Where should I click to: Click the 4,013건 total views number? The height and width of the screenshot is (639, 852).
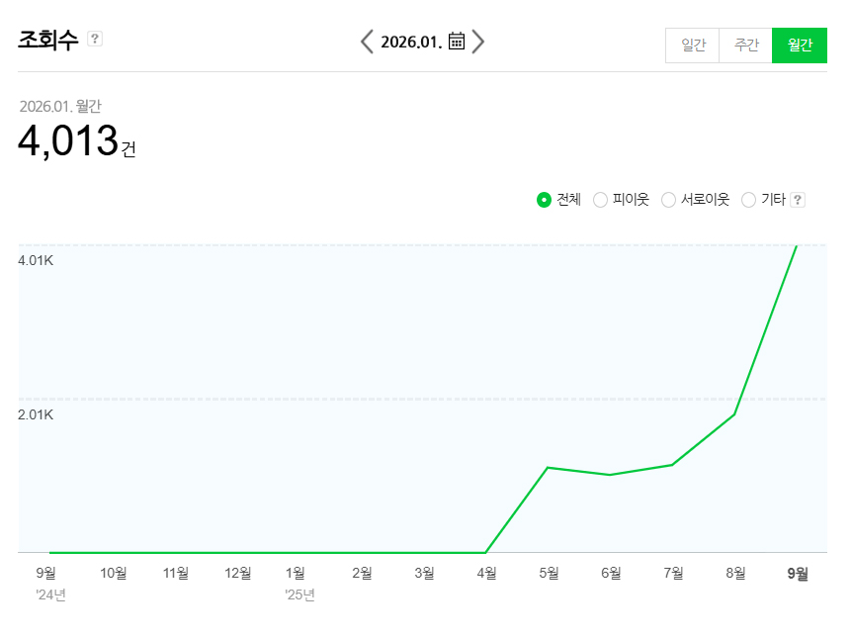(68, 141)
